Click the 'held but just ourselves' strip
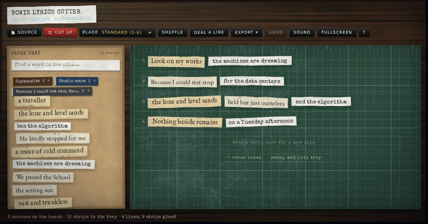 pyautogui.click(x=256, y=102)
